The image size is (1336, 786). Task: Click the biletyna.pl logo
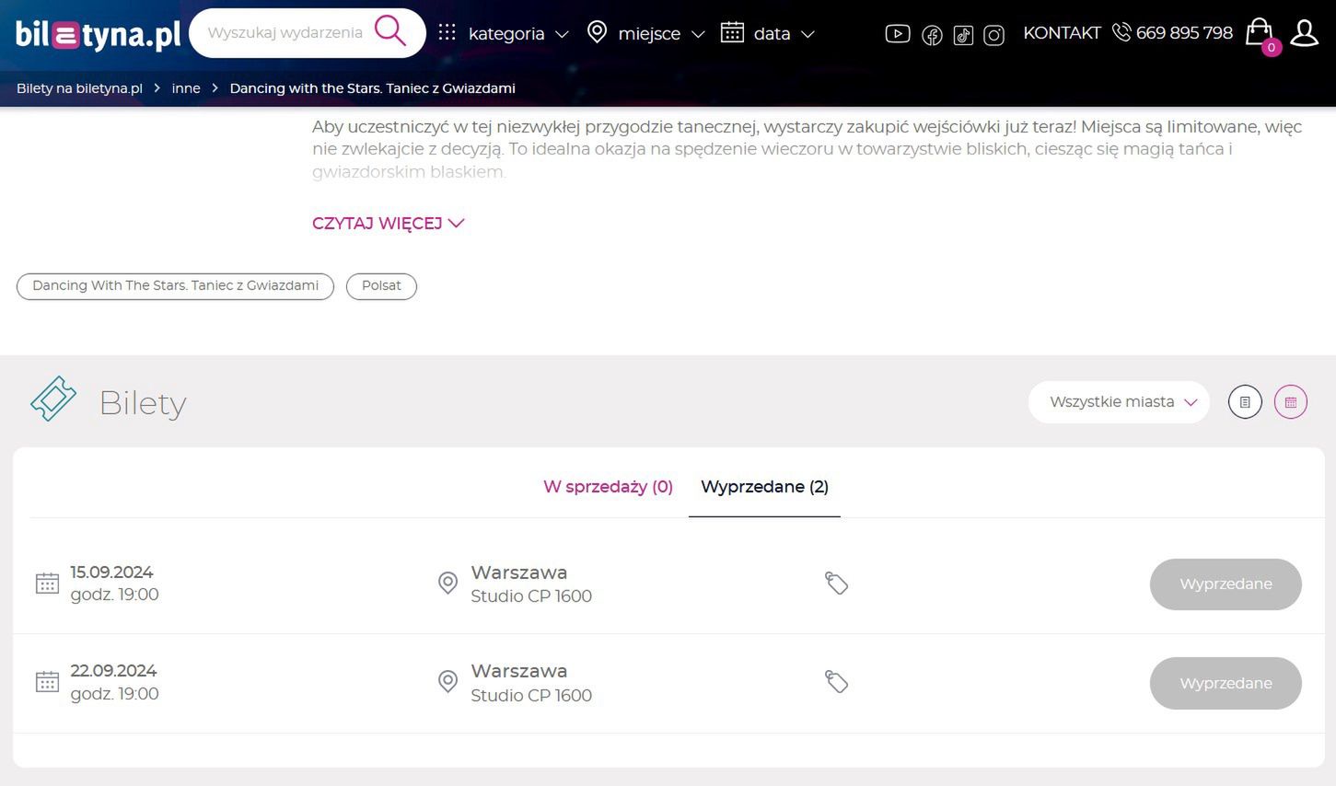[98, 34]
